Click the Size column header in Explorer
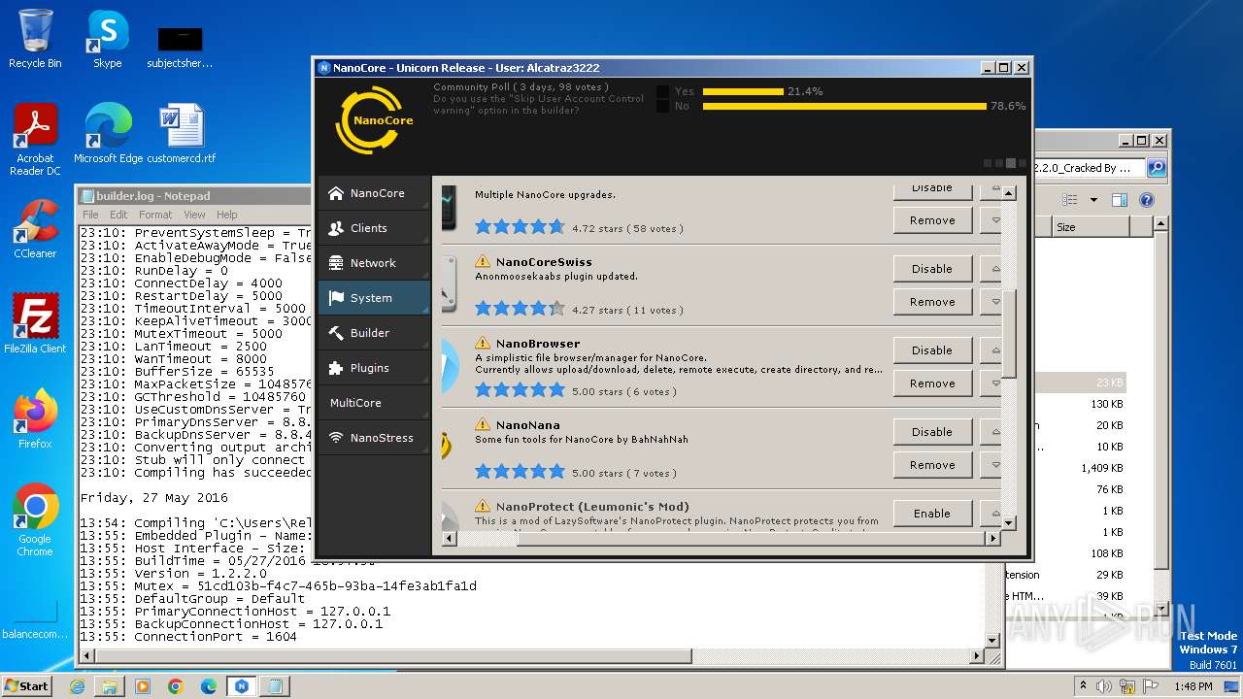This screenshot has height=699, width=1243. coord(1092,227)
